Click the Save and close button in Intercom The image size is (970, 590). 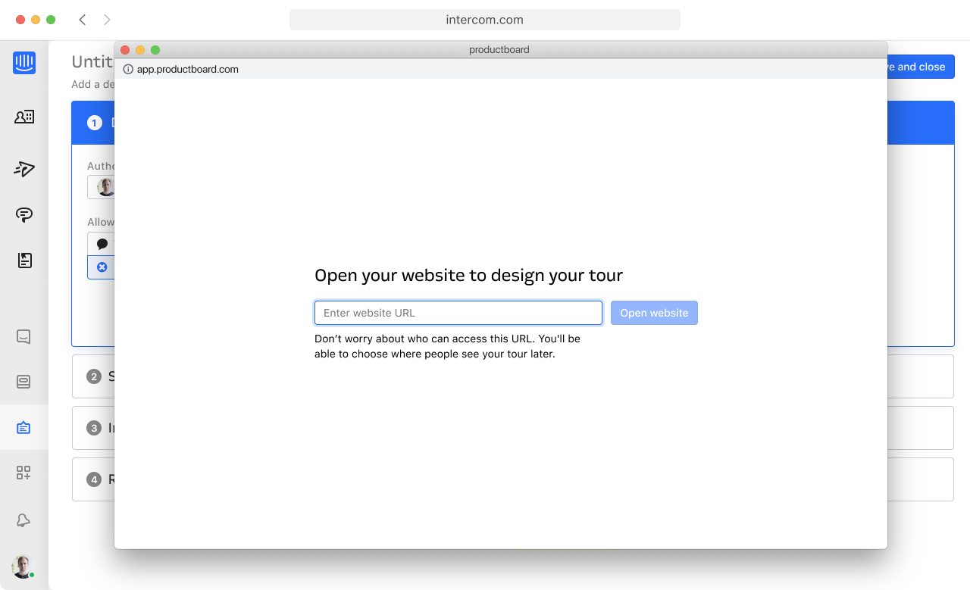point(919,67)
